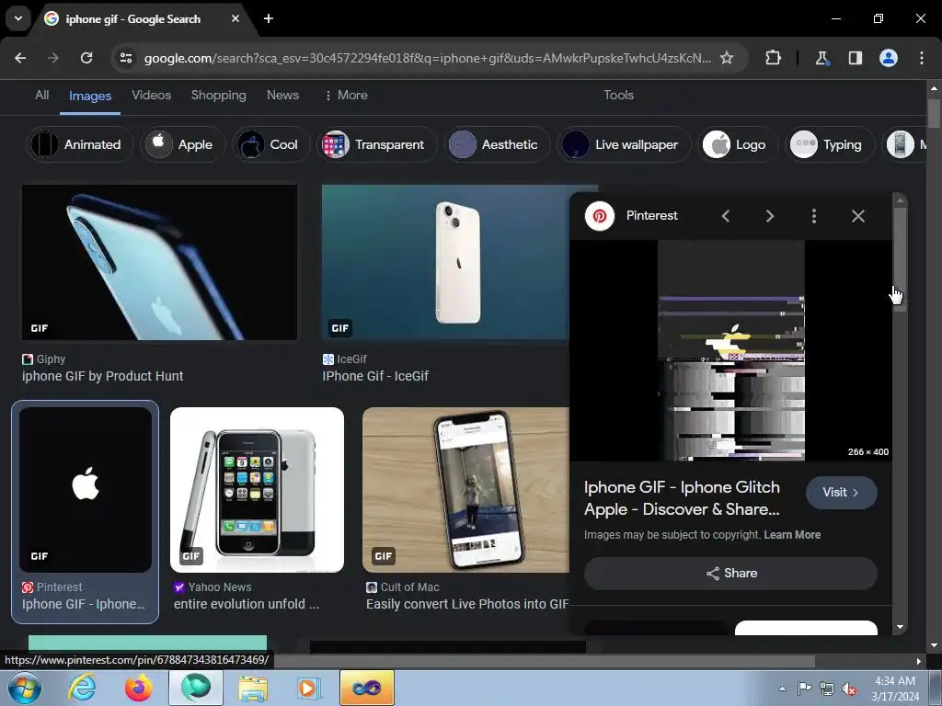The height and width of the screenshot is (706, 942).
Task: Apply the Apple filter chip
Action: (x=183, y=144)
